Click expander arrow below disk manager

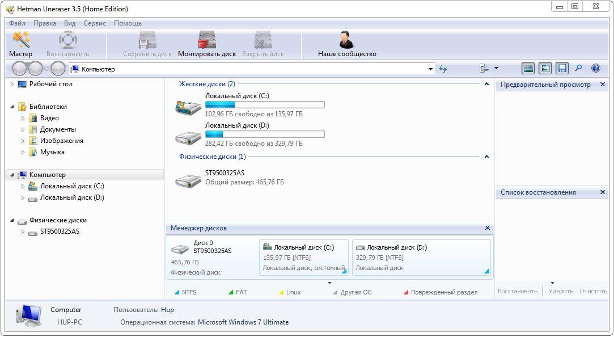[329, 283]
